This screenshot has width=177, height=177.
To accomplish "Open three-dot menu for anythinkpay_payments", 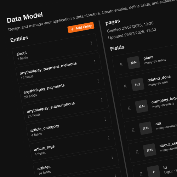I will coord(98,81).
